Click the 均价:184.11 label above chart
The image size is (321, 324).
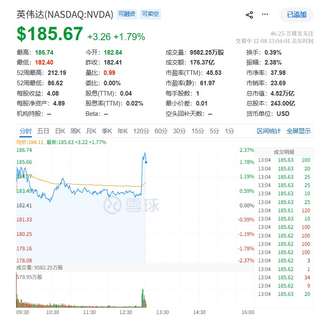pyautogui.click(x=30, y=142)
